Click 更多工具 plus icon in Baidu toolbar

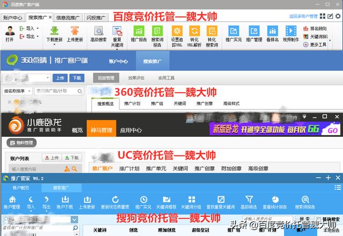tap(305, 45)
